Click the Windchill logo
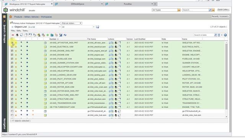The image size is (245, 138). (x=14, y=10)
